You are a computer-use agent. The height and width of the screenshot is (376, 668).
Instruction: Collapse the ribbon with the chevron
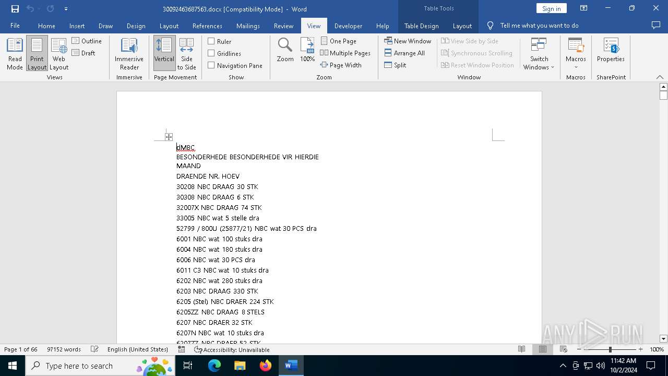(x=660, y=77)
